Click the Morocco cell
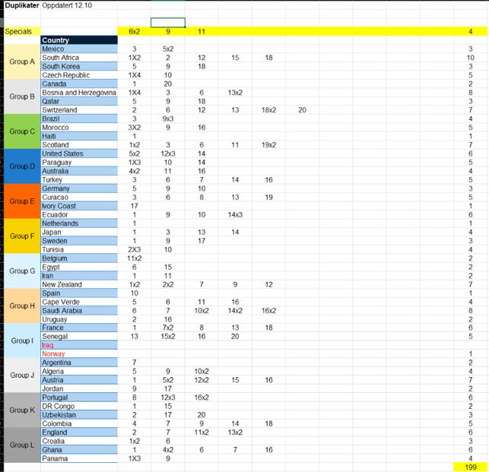The width and height of the screenshot is (489, 472). click(x=79, y=128)
